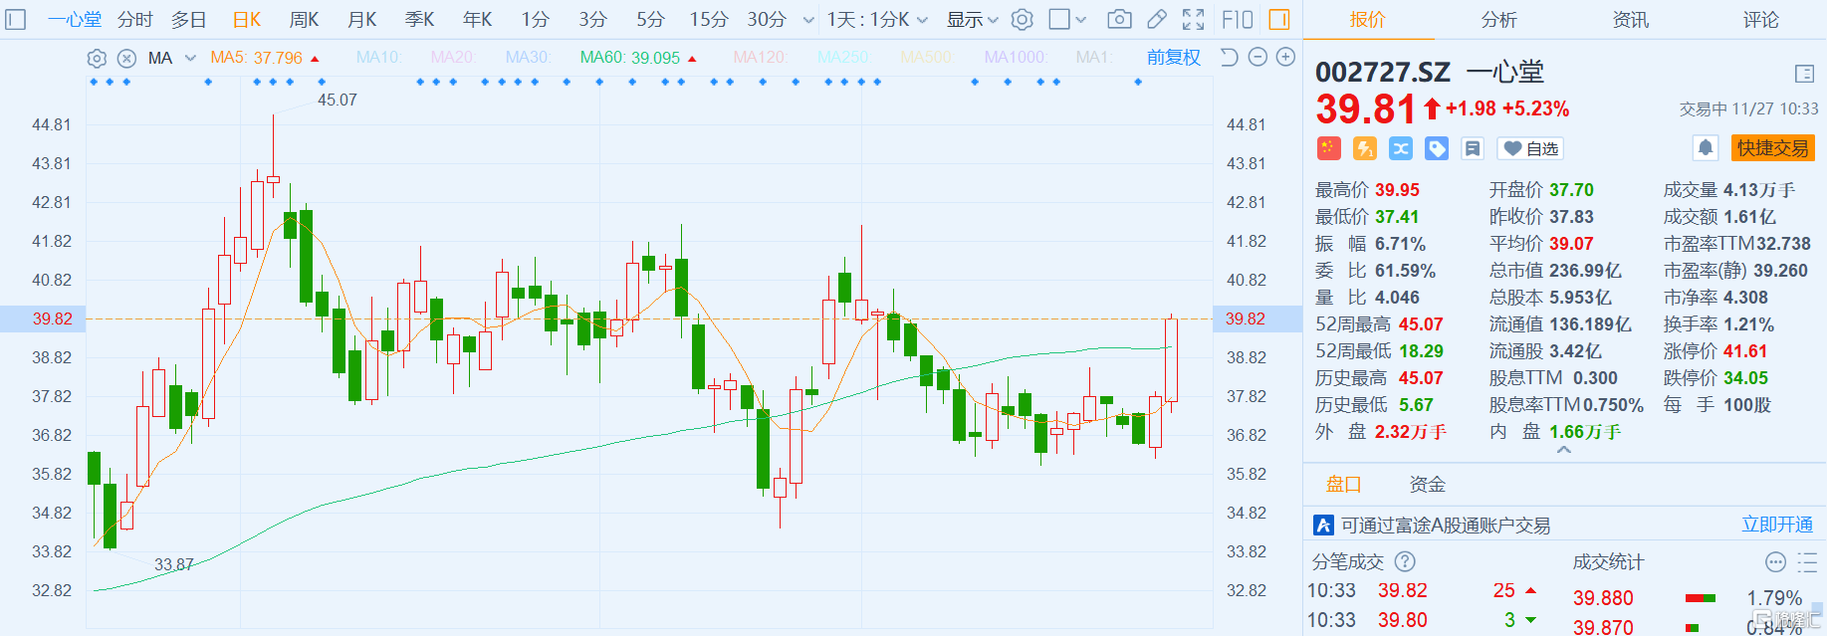Switch to the 周K weekly chart

tap(304, 19)
